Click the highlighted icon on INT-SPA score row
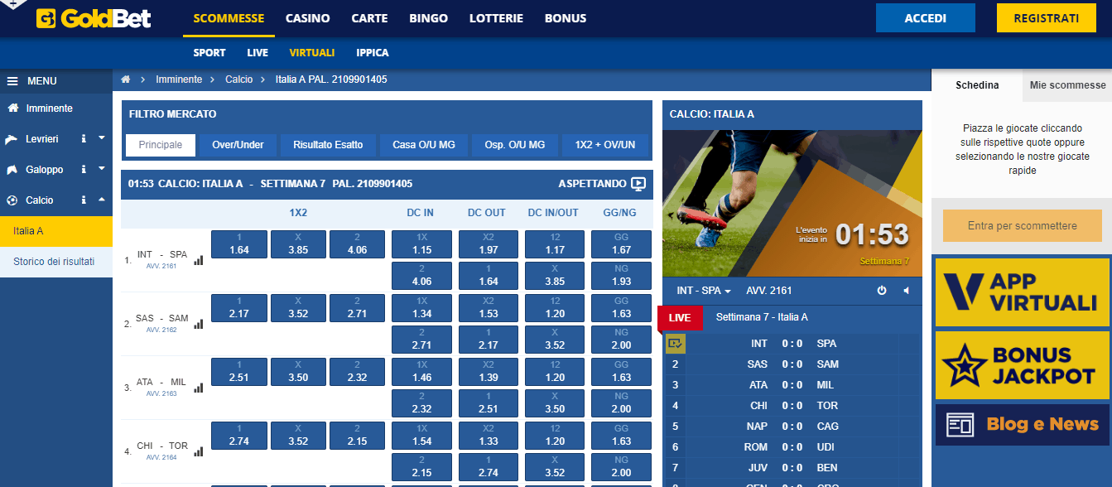The image size is (1112, 487). click(675, 343)
